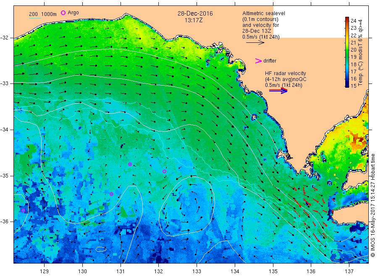Click the 'HF radar velocity' legend text

[286, 73]
